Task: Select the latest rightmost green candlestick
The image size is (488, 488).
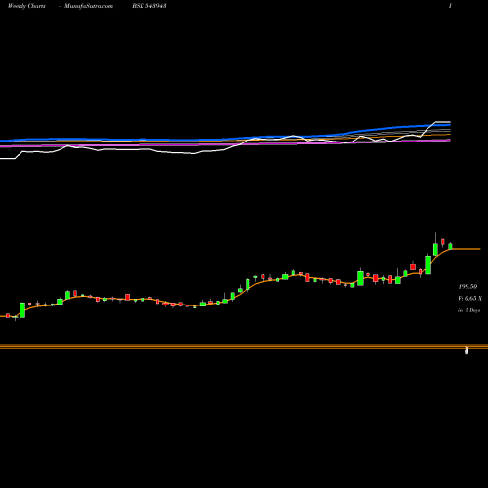Action: point(450,246)
